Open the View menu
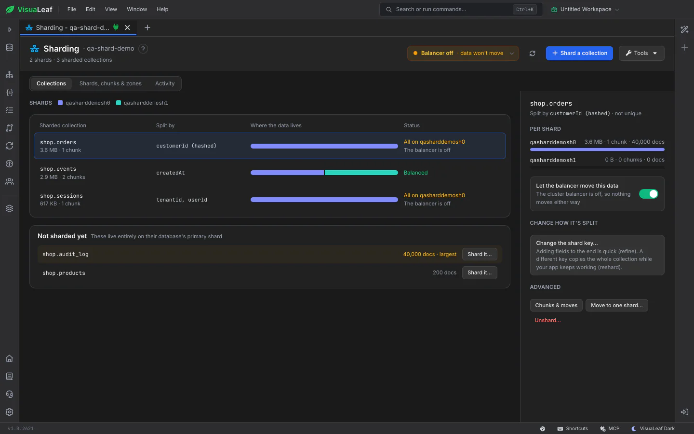 [x=111, y=9]
